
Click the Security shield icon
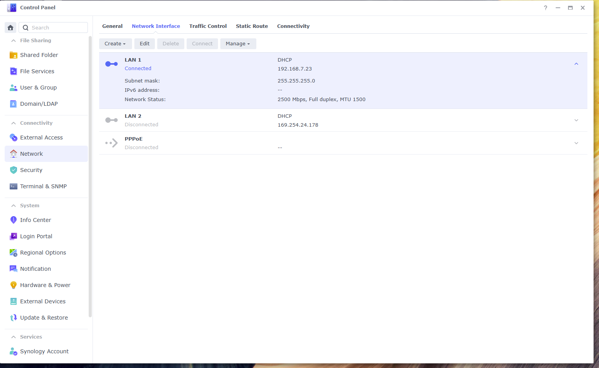pyautogui.click(x=13, y=170)
